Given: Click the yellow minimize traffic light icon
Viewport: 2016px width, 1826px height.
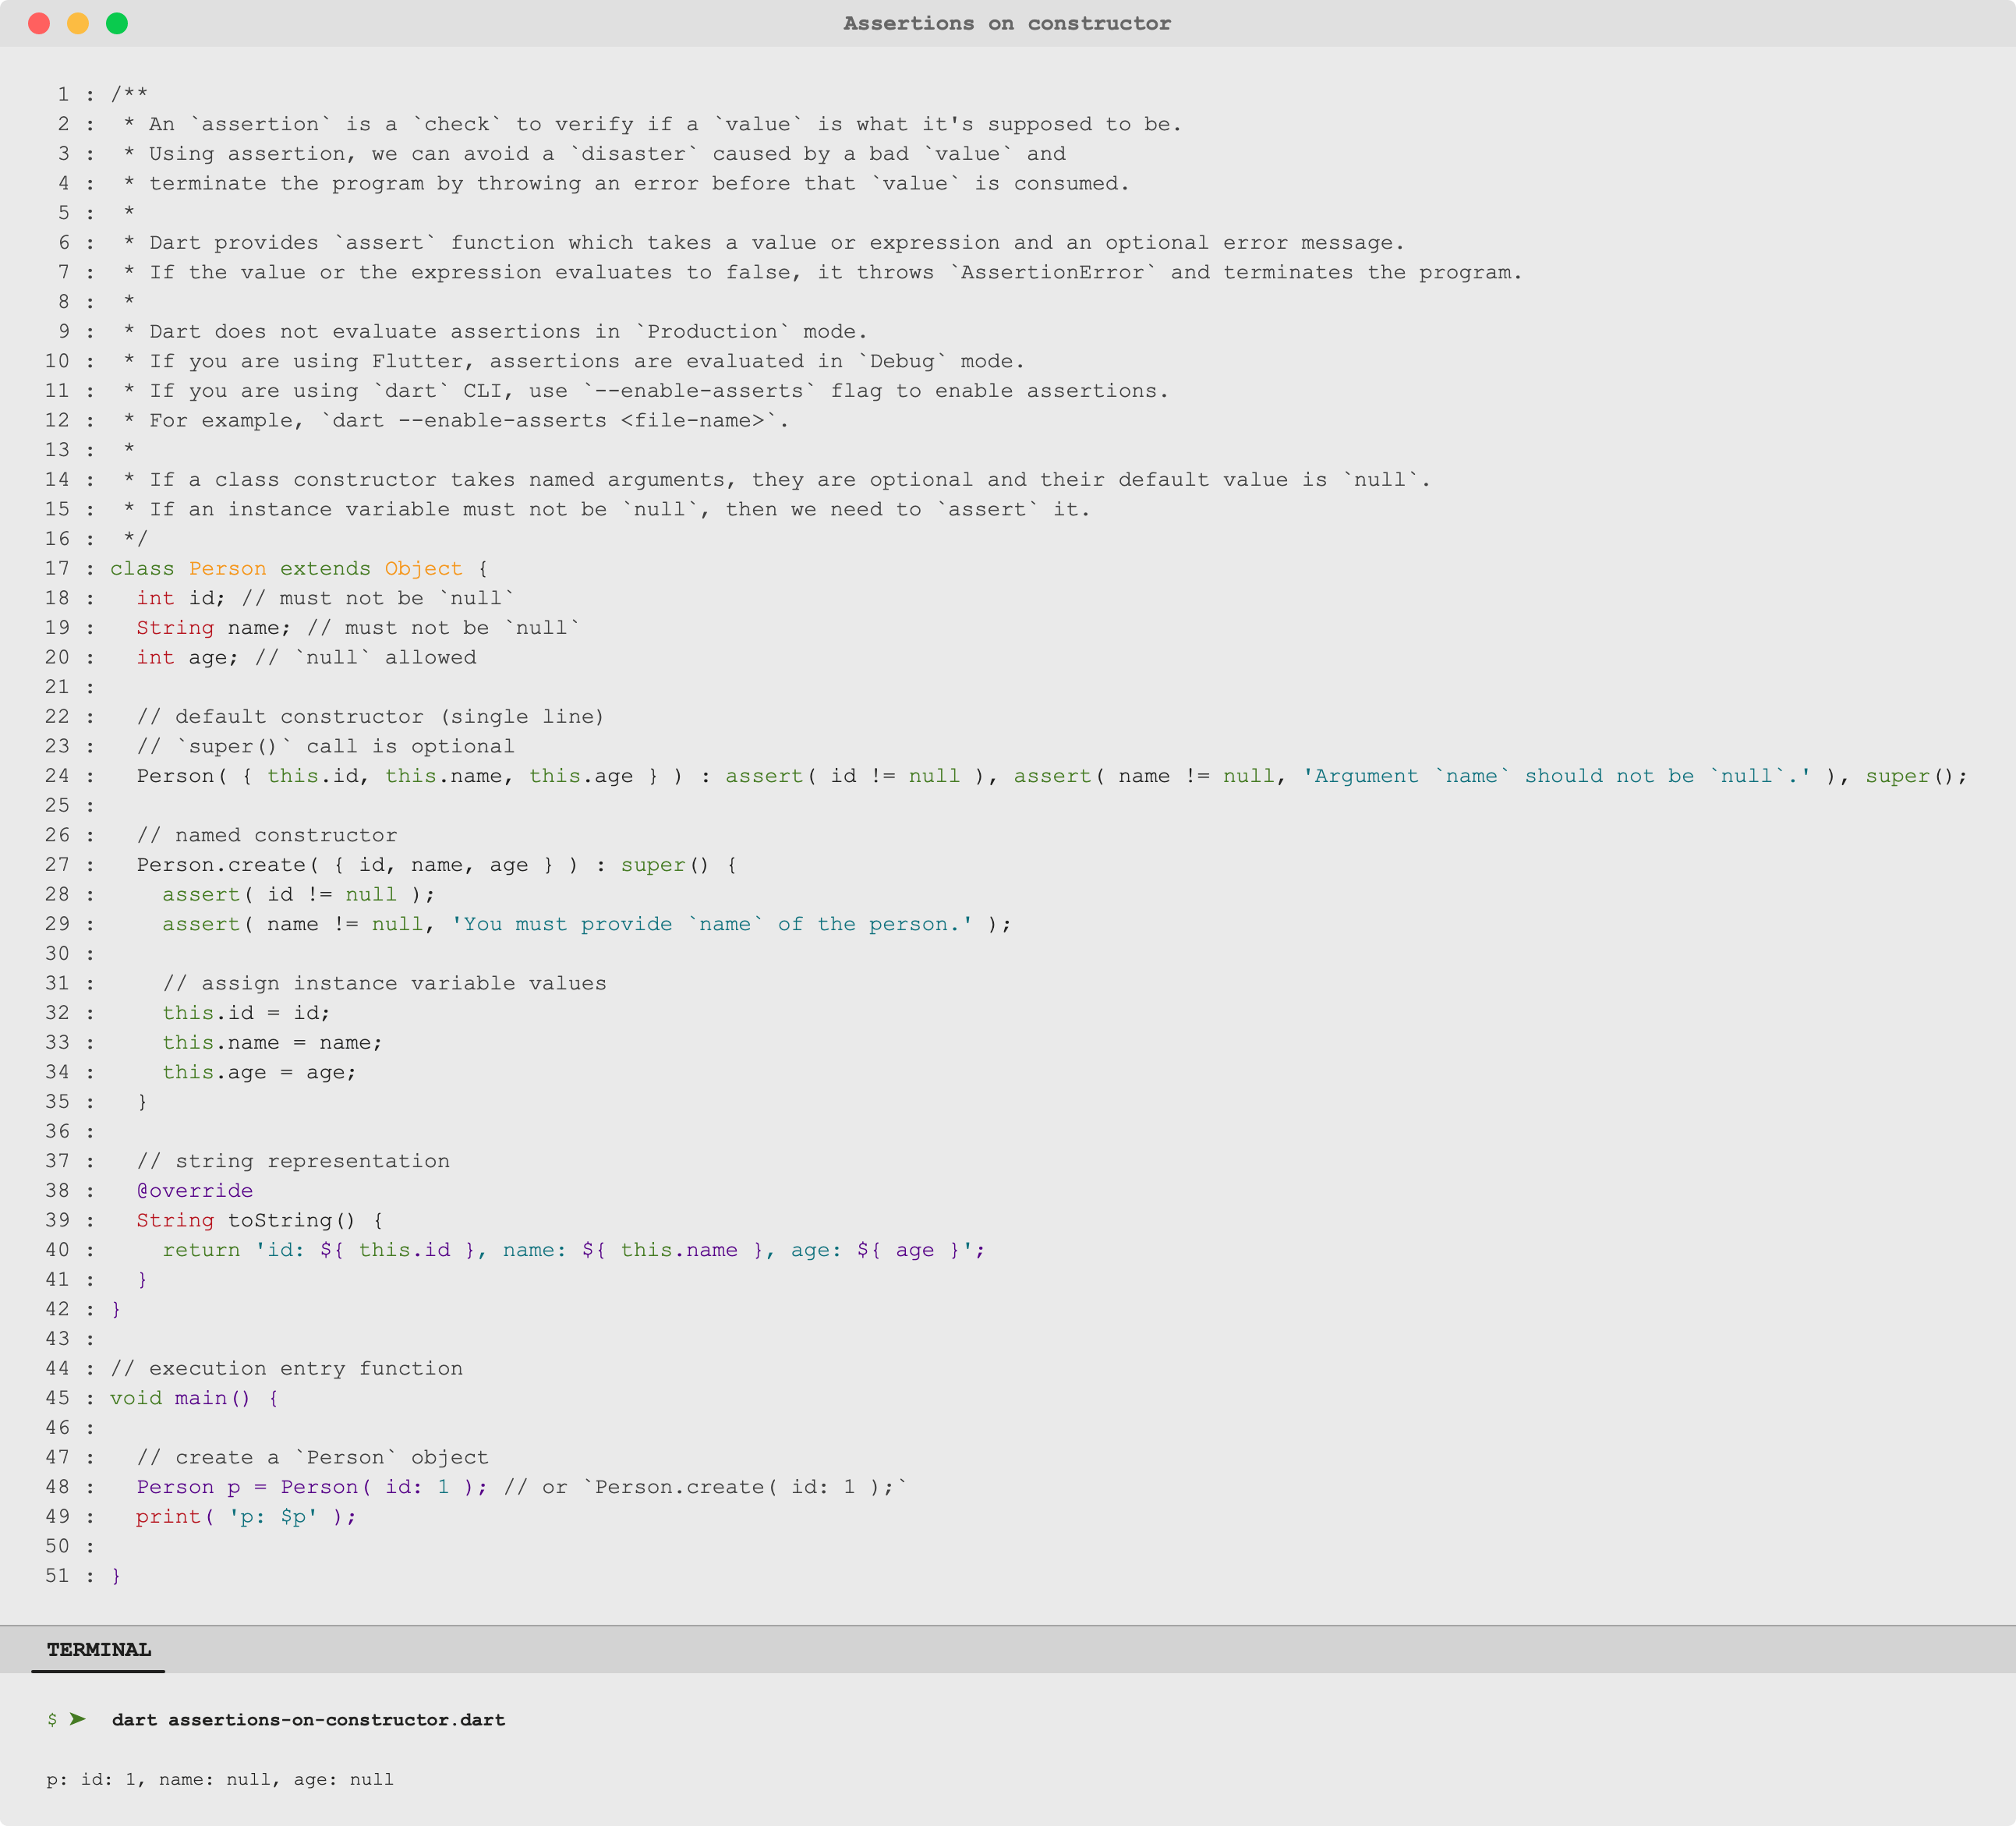Looking at the screenshot, I should click(x=78, y=22).
